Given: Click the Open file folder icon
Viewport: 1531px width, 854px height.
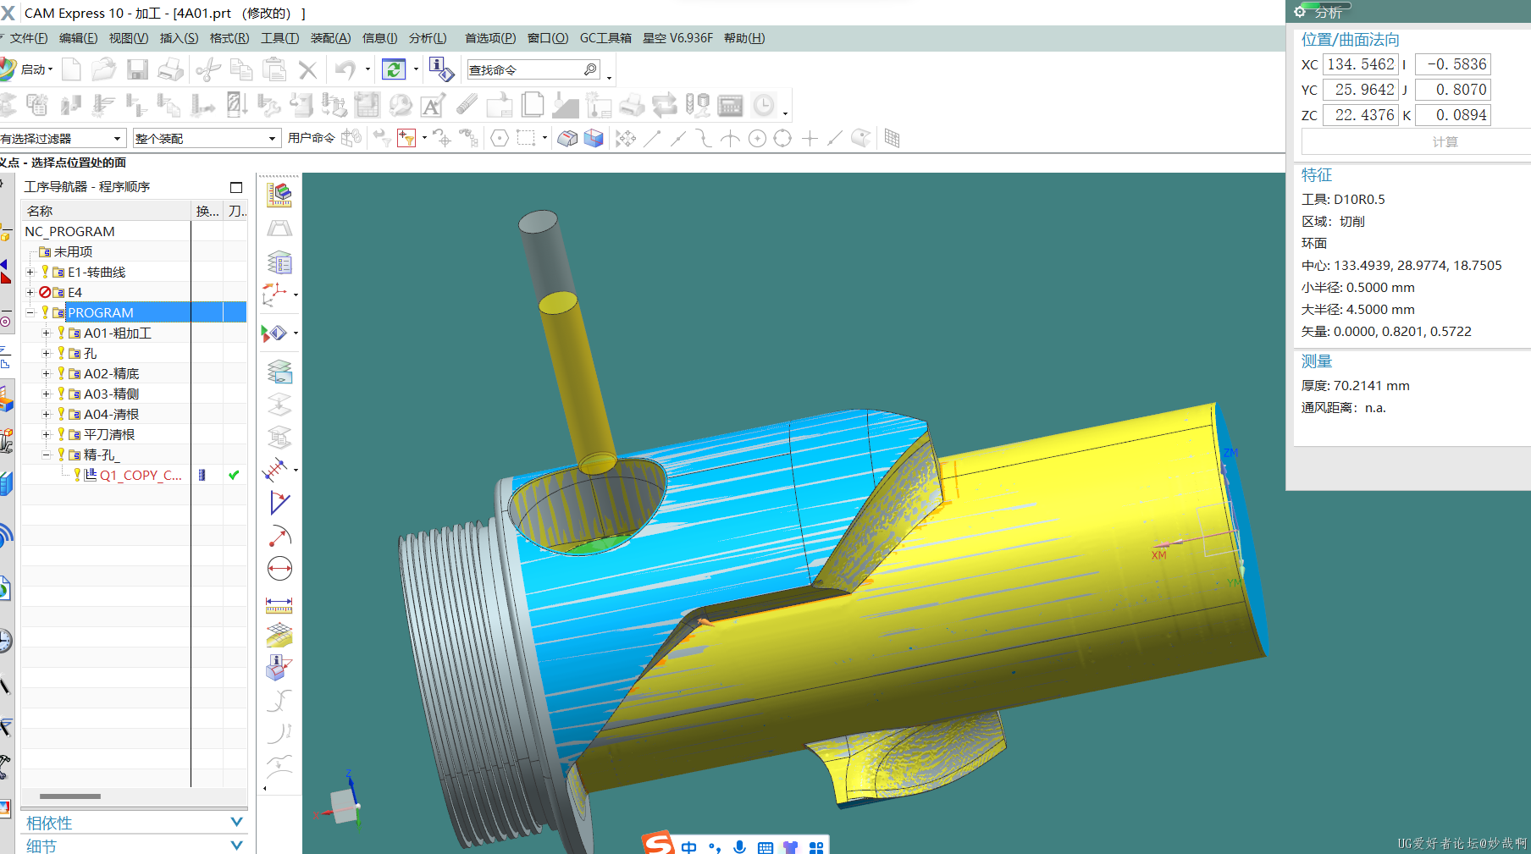Looking at the screenshot, I should [104, 69].
